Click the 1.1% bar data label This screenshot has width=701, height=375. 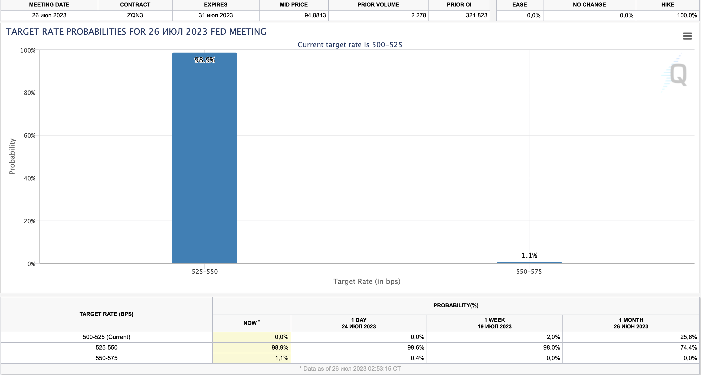529,256
